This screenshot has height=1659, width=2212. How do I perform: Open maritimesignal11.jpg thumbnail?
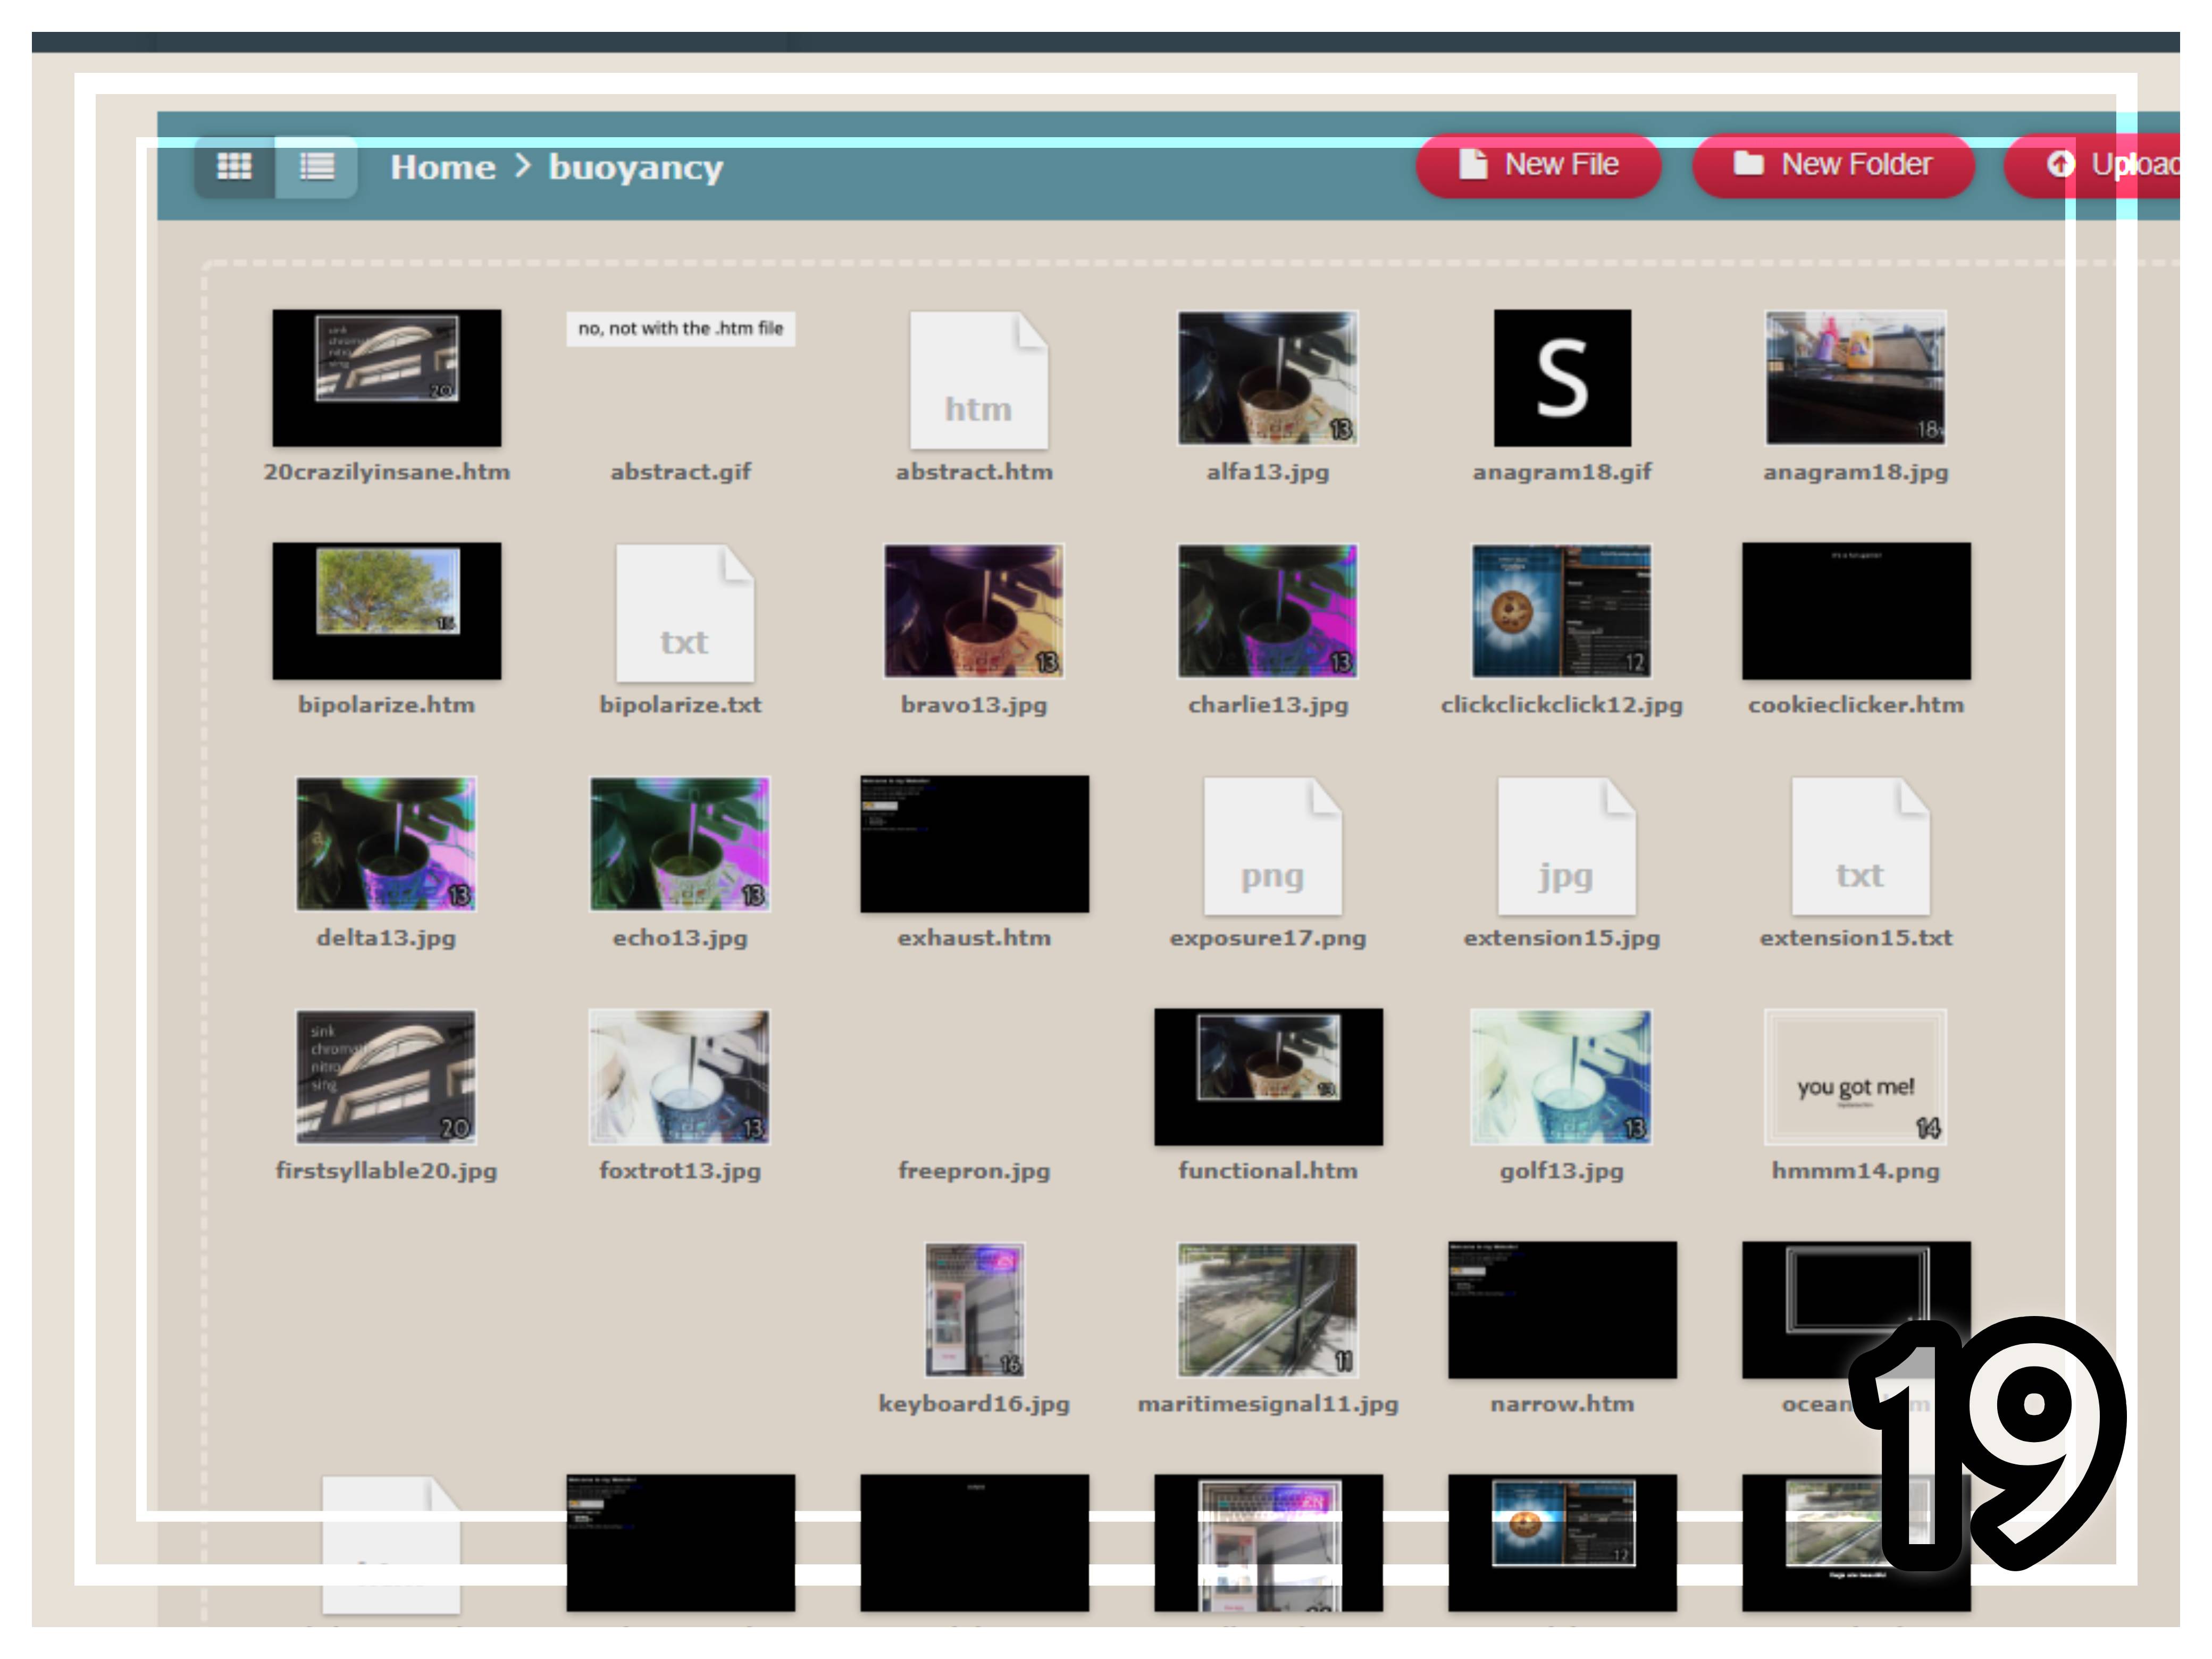1268,1310
